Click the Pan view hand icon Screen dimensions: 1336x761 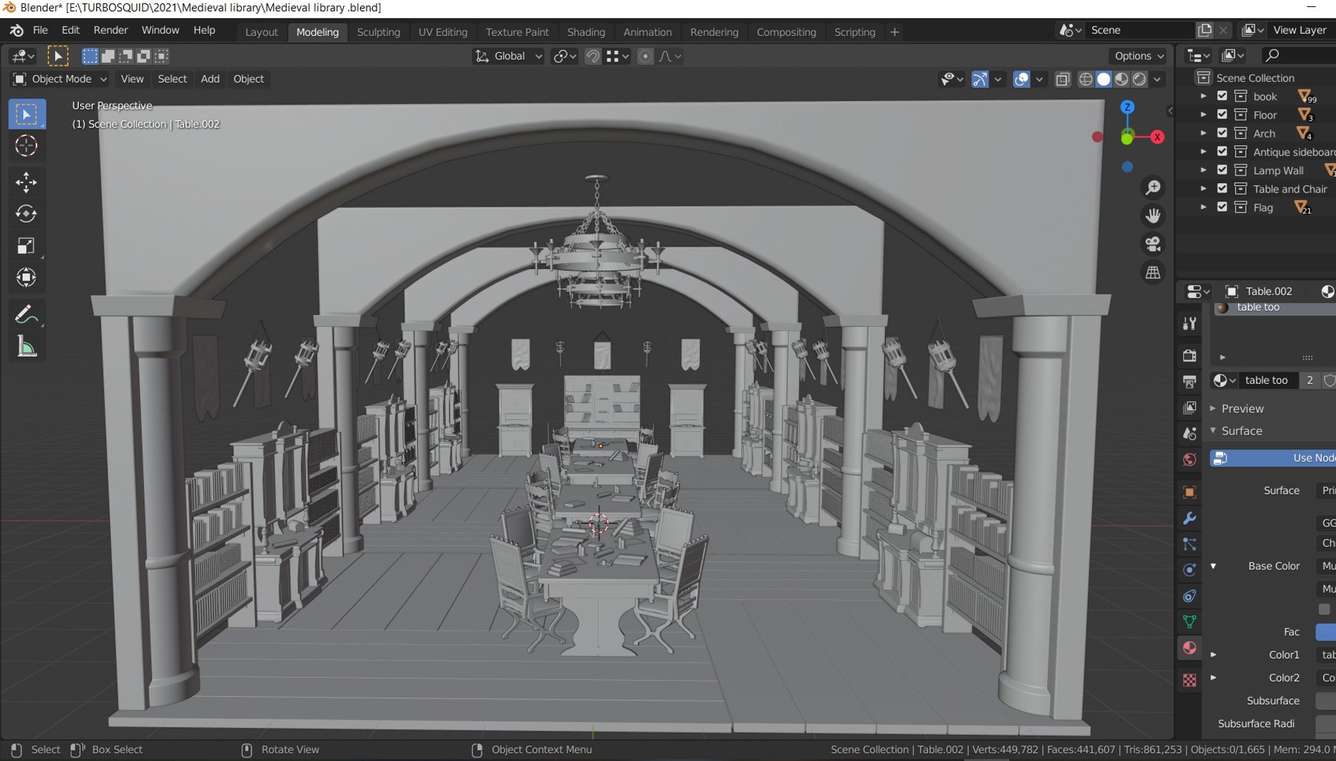point(1153,216)
